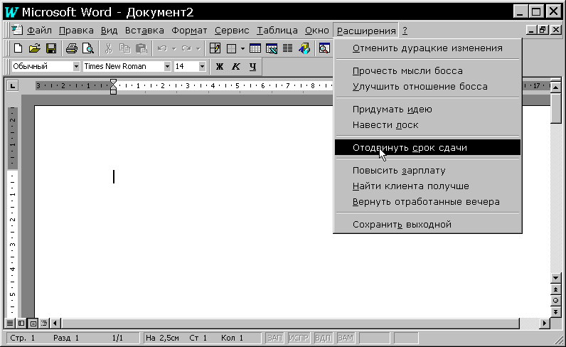The height and width of the screenshot is (347, 566).
Task: Click the Columns icon
Action: click(288, 48)
